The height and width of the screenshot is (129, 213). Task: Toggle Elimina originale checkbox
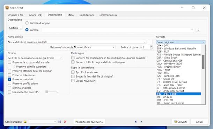coord(9,88)
